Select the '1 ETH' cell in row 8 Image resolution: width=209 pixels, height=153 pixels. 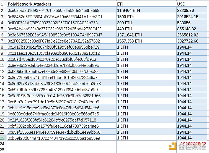[x=146, y=47]
